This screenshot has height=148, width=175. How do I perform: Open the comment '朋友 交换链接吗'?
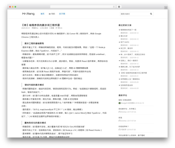click(125, 100)
